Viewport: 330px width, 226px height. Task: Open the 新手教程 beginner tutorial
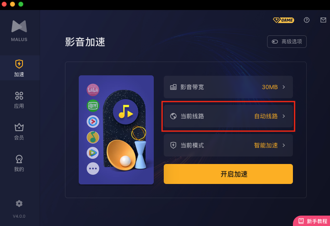click(x=312, y=221)
